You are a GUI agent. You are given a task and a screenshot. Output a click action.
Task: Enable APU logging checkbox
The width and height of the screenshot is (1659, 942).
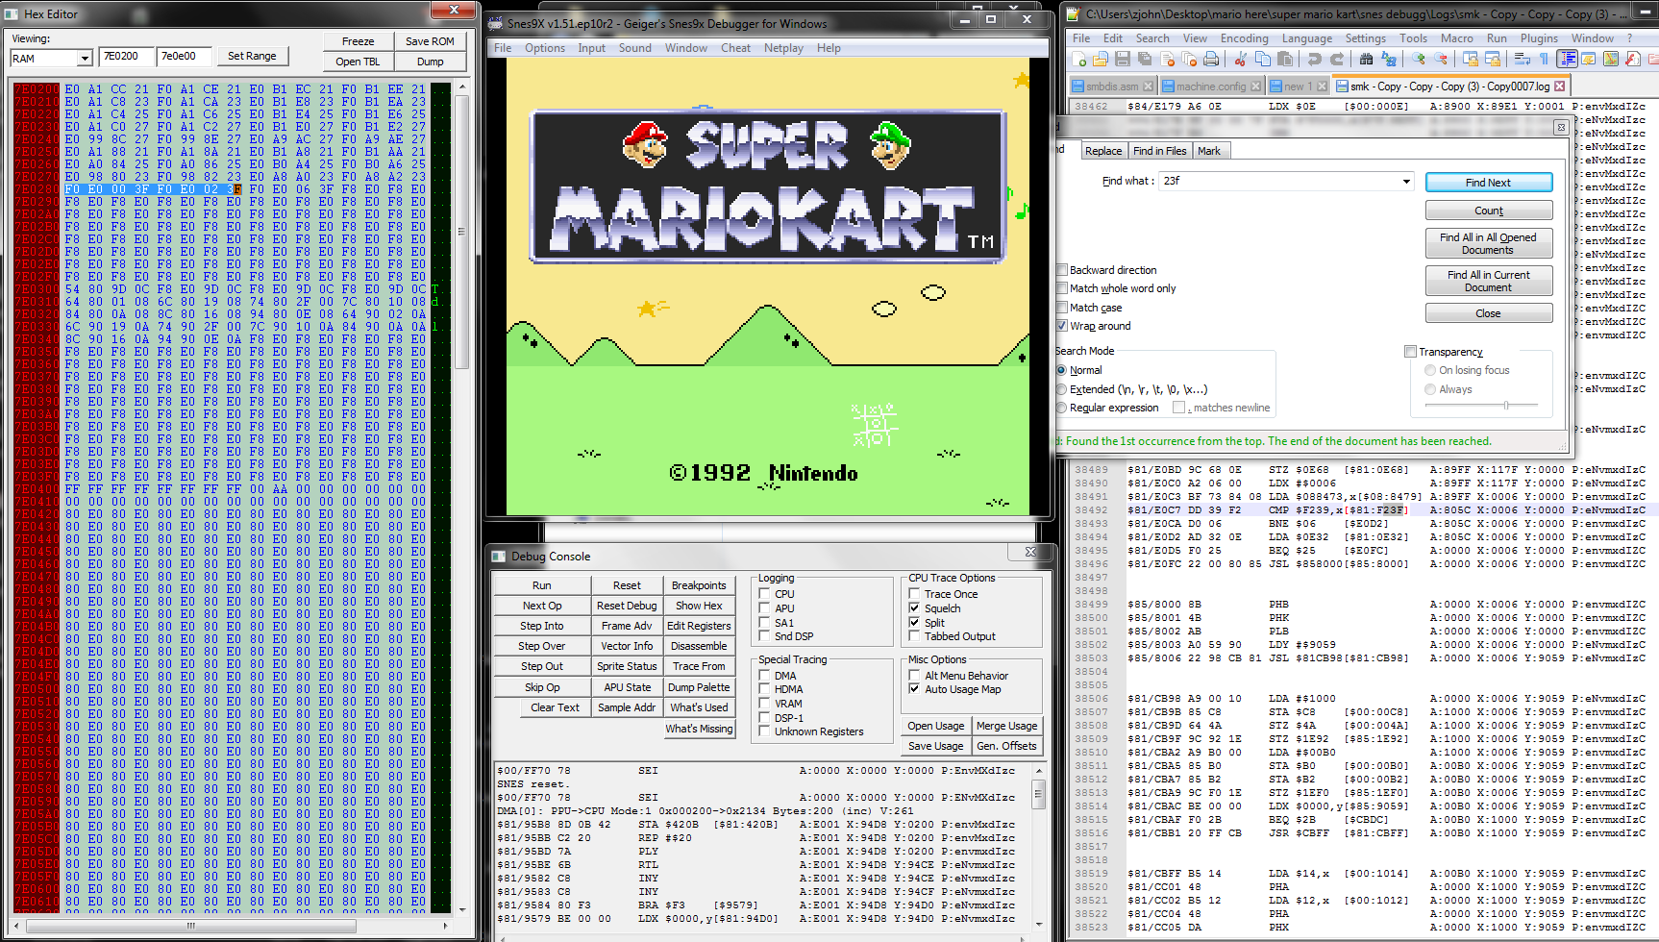point(765,608)
